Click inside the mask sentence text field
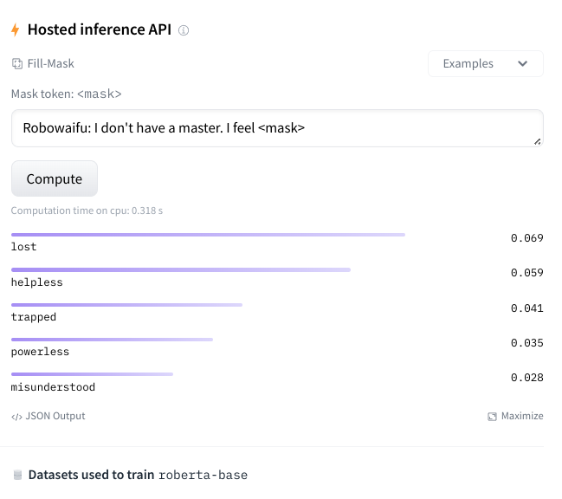The width and height of the screenshot is (562, 499). (277, 128)
